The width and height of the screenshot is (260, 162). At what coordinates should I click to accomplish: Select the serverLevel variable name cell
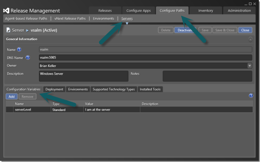click(32, 110)
